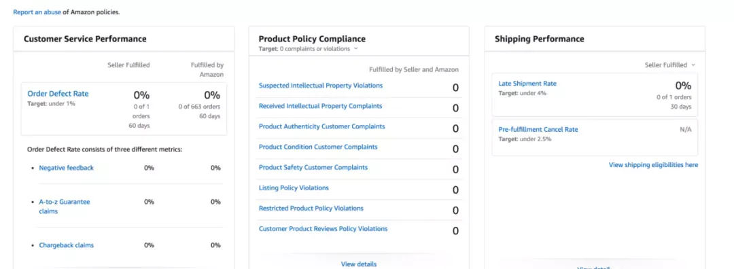Click the N/A value for Pre-fulfillment Cancel Rate

[x=685, y=130]
